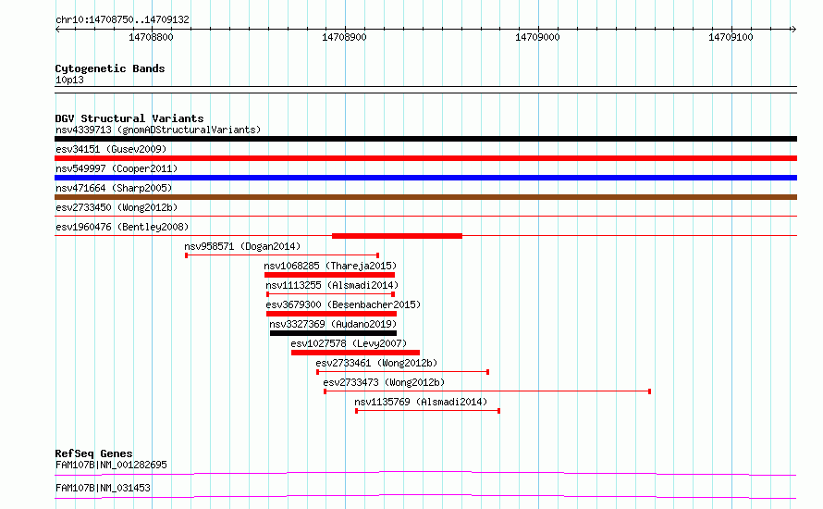Image resolution: width=823 pixels, height=509 pixels.
Task: Open variant label nsv1135769 (Alsmadi2014)
Action: pos(421,402)
